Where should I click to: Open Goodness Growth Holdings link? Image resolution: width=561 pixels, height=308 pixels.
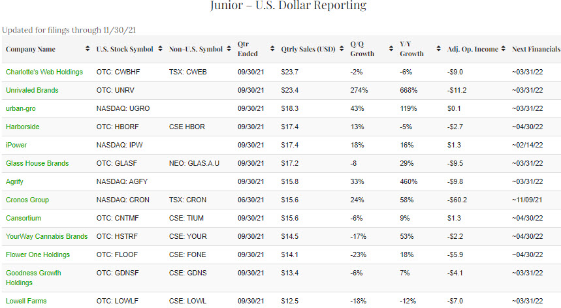click(x=34, y=273)
